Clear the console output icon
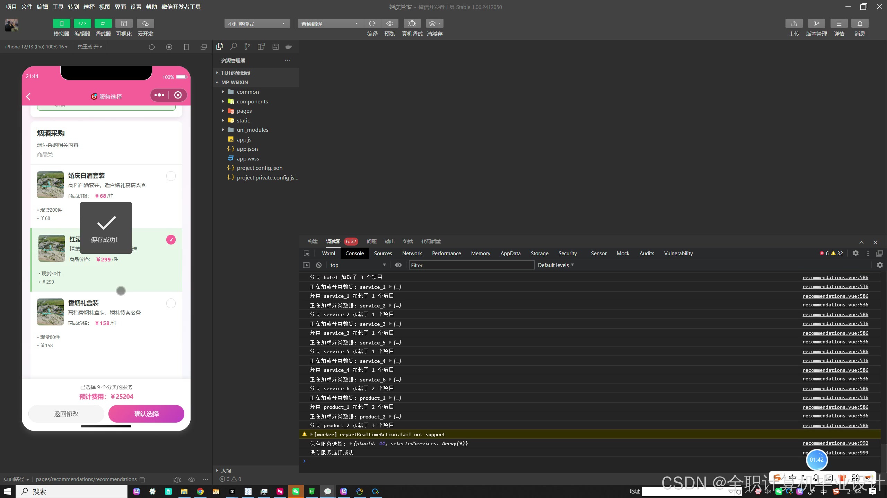 coord(319,265)
